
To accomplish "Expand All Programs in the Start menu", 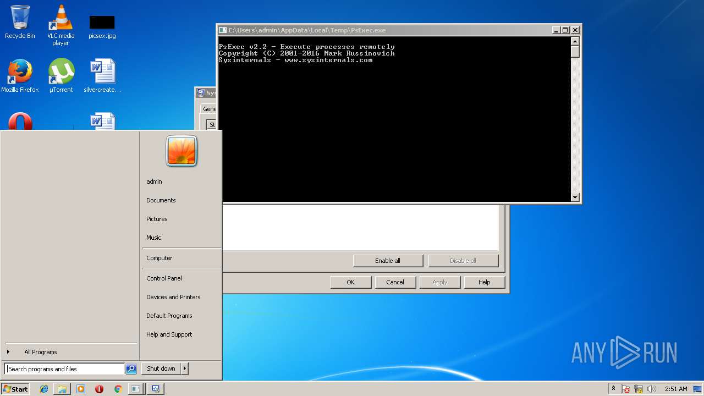I will click(70, 352).
